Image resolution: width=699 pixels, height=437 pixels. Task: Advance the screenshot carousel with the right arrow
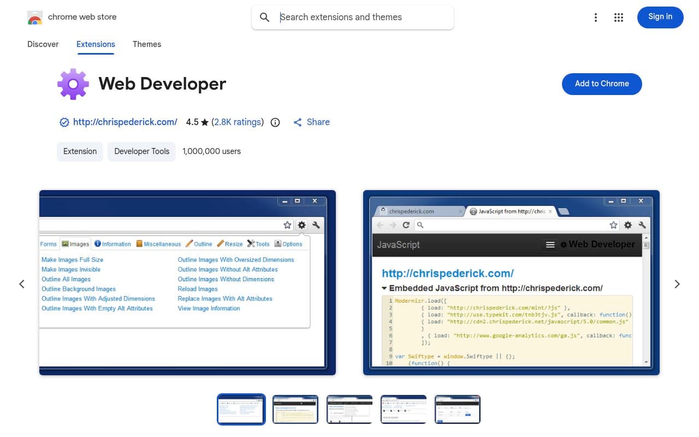pos(677,284)
